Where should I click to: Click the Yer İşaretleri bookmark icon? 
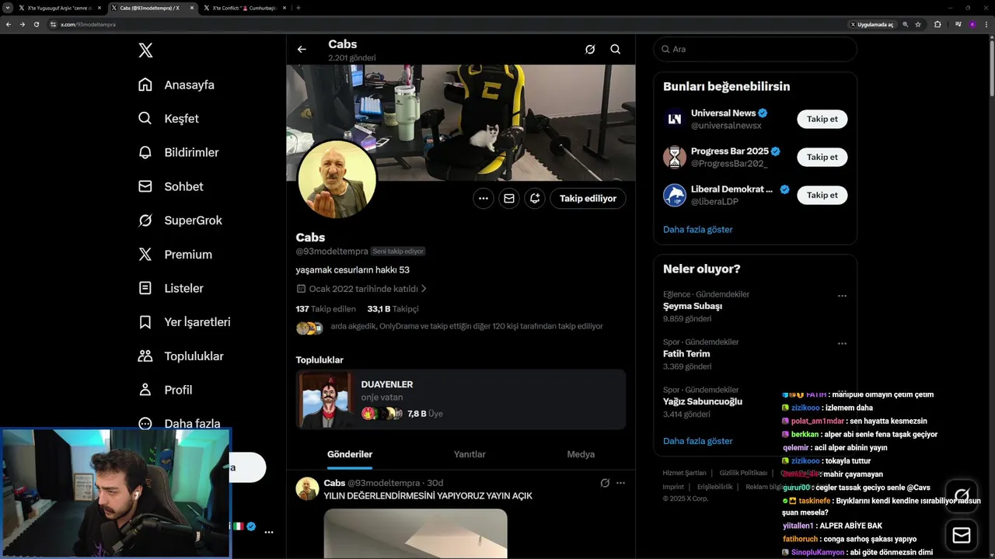145,321
